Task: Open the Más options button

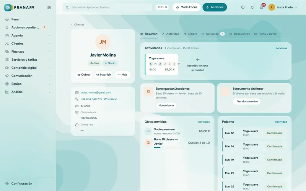Action: [122, 74]
